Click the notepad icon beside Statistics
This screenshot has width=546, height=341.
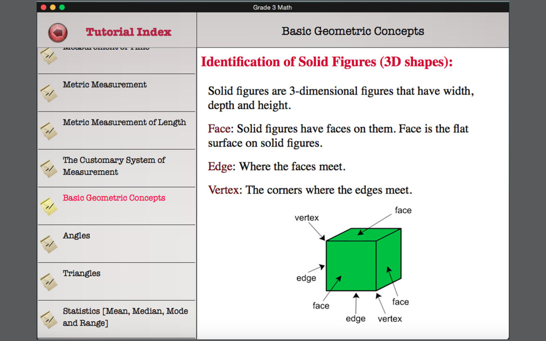click(49, 319)
